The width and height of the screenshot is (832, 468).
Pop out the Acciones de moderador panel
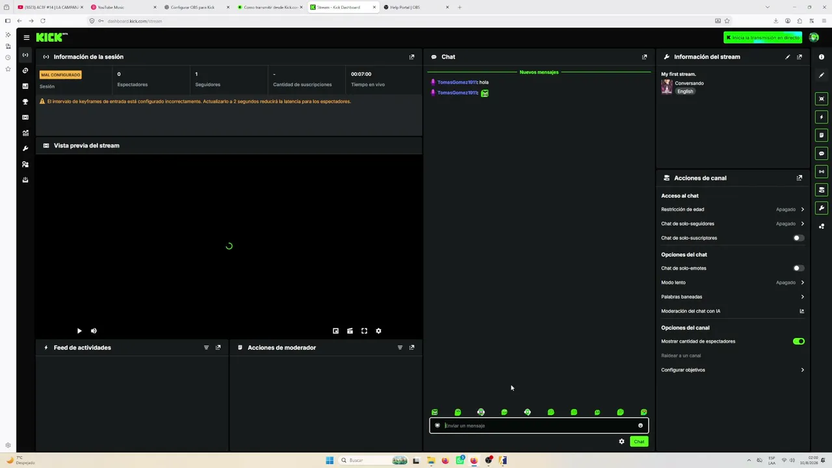411,347
